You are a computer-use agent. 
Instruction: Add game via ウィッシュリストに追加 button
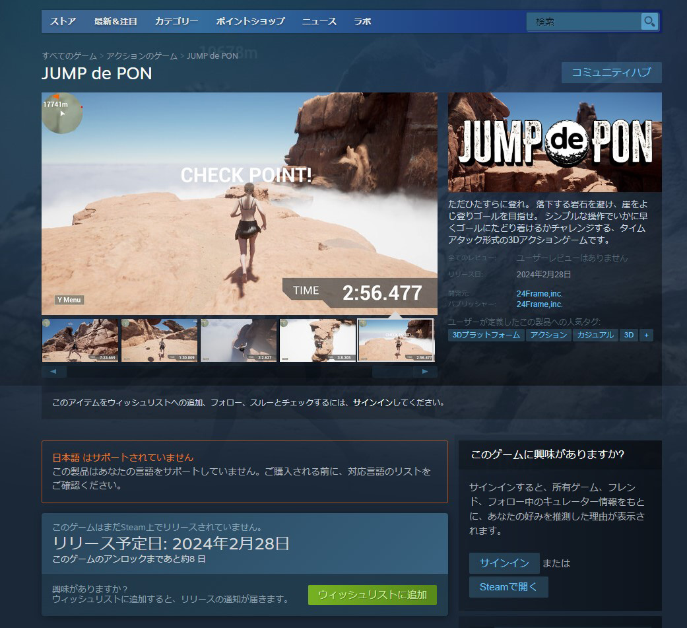tap(372, 594)
